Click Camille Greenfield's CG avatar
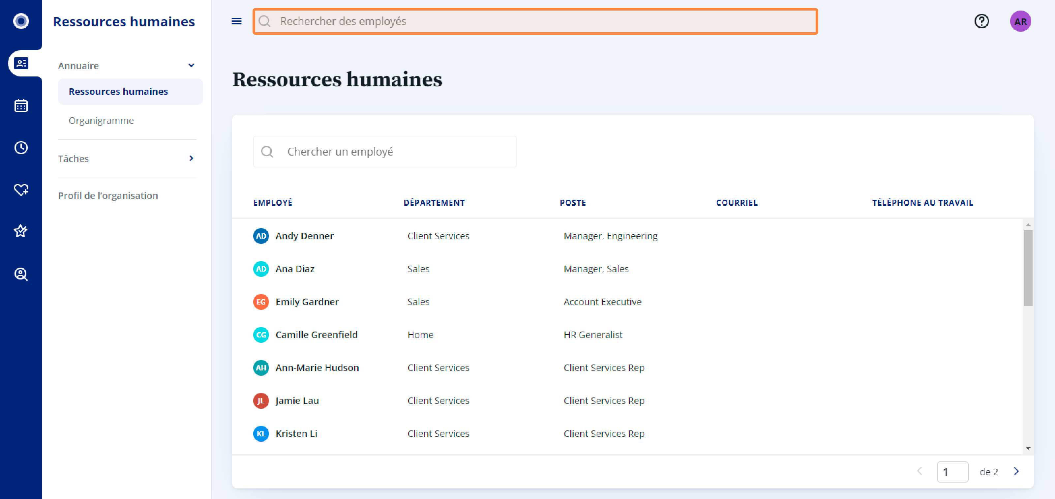This screenshot has width=1055, height=499. [x=261, y=335]
